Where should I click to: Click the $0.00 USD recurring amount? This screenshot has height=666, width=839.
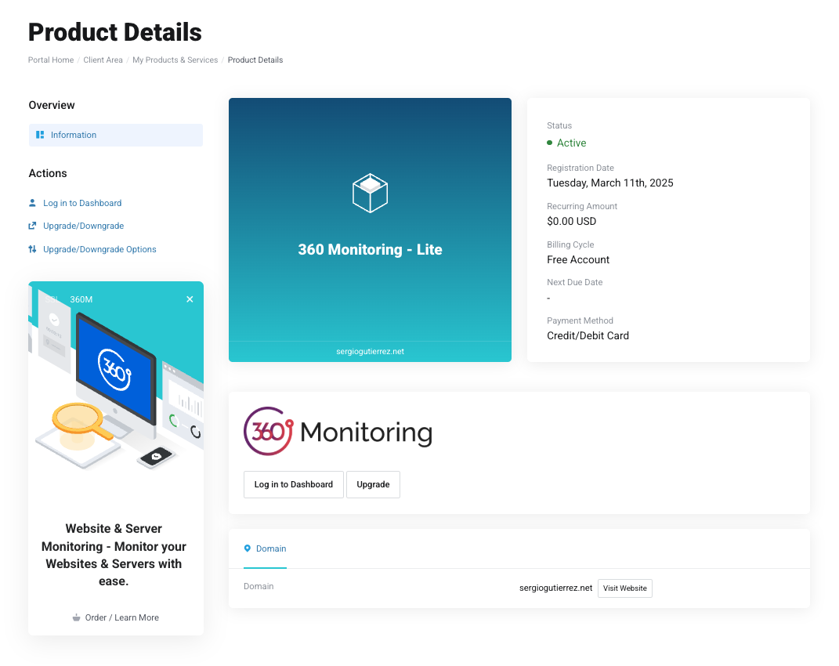click(571, 221)
